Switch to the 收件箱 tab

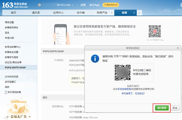81,13
